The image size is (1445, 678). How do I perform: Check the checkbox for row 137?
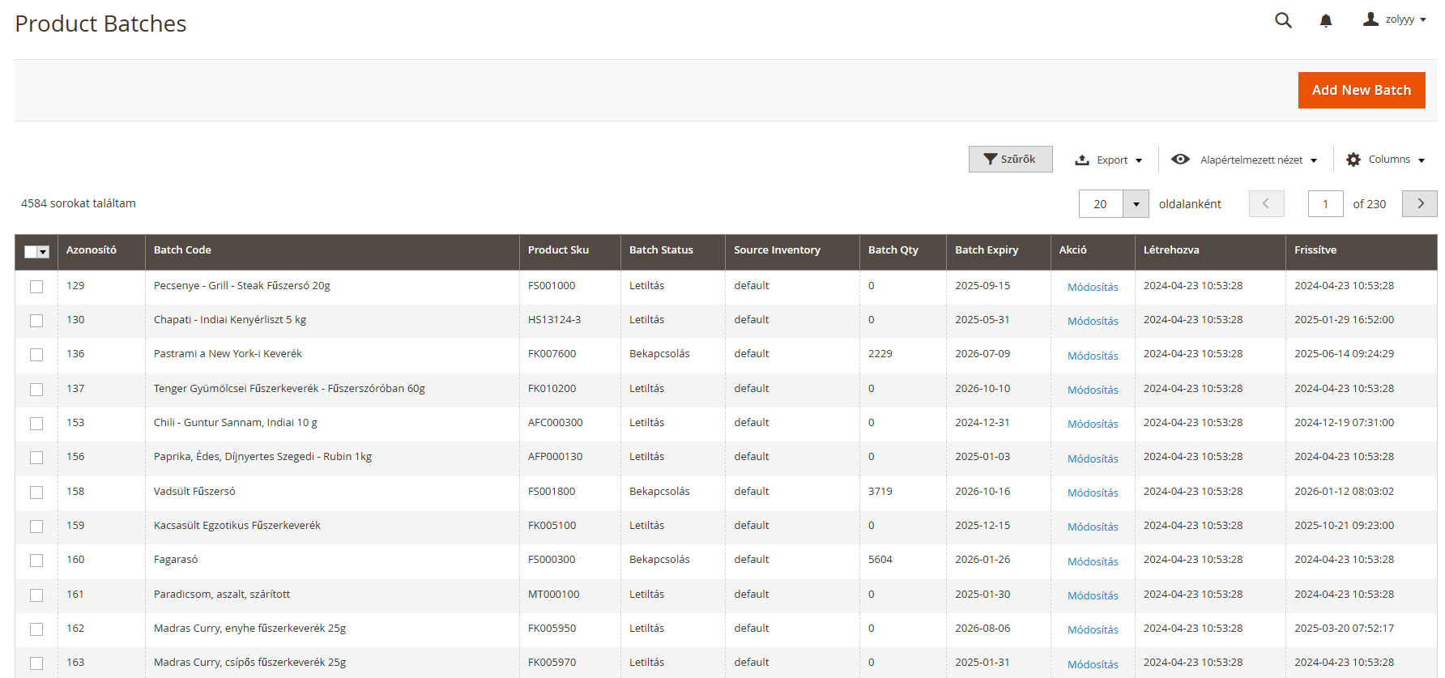pos(36,390)
